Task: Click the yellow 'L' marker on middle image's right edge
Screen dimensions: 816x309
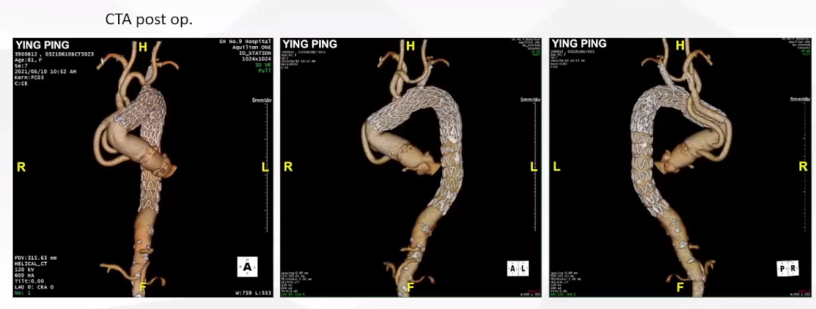Action: tap(534, 166)
